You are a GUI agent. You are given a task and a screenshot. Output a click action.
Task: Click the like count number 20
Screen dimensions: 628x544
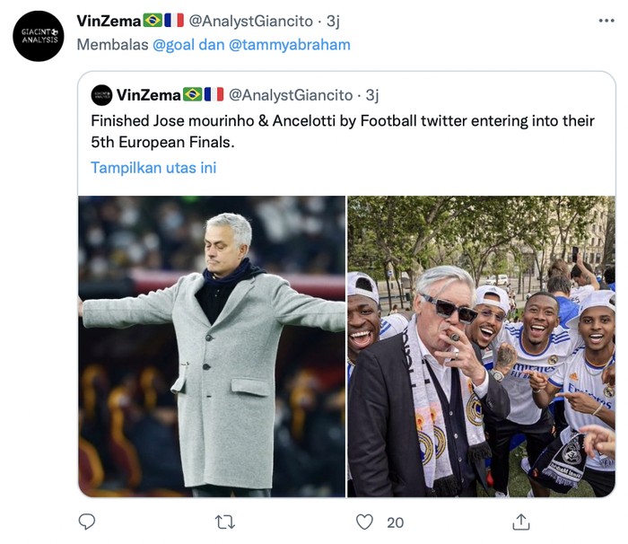[x=395, y=522]
